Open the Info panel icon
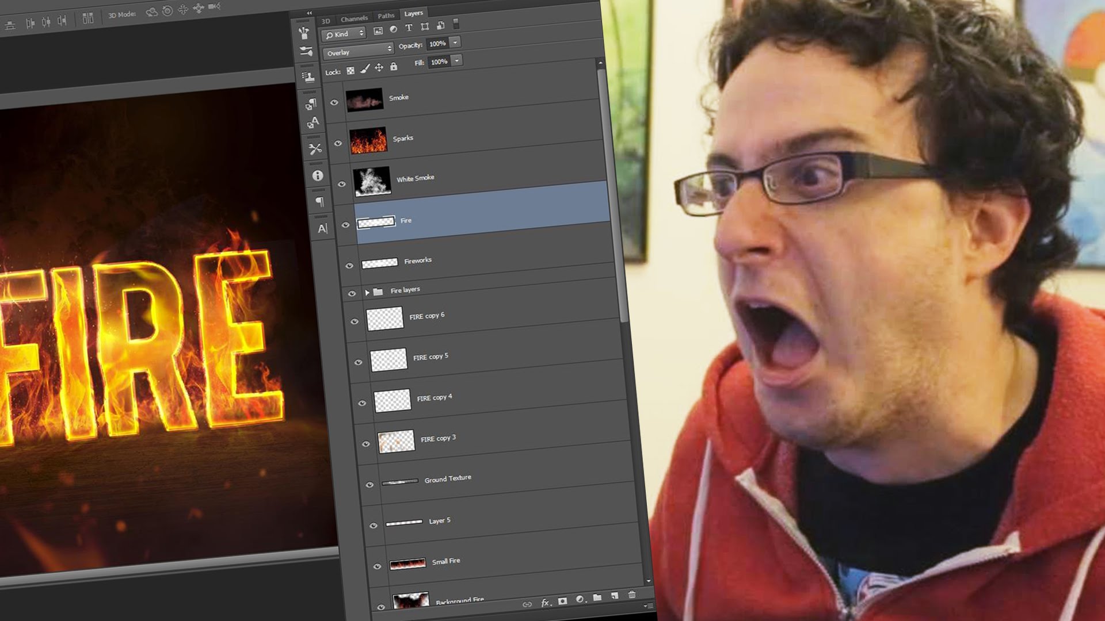 point(318,176)
